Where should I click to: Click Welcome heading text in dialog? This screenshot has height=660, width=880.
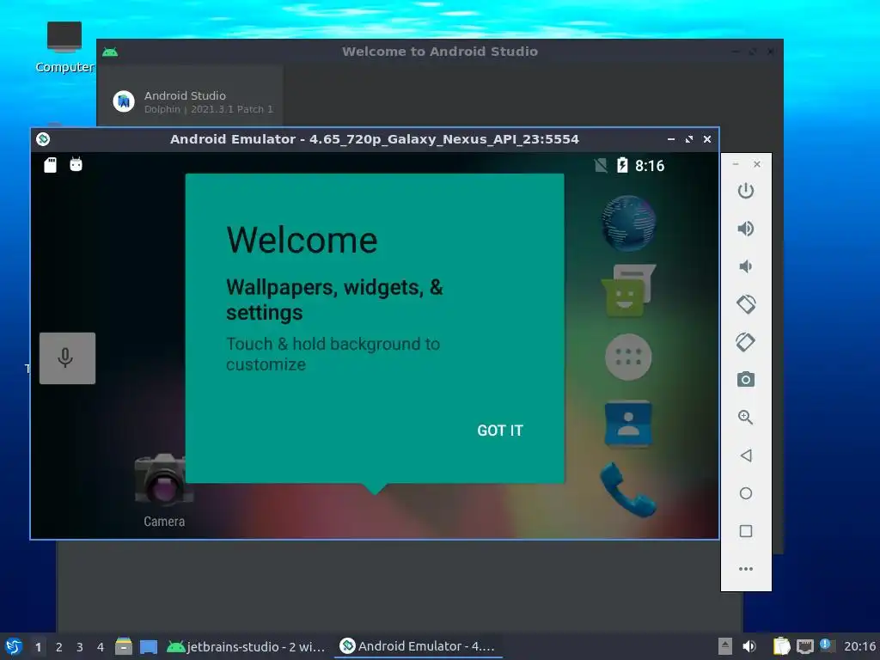click(302, 241)
